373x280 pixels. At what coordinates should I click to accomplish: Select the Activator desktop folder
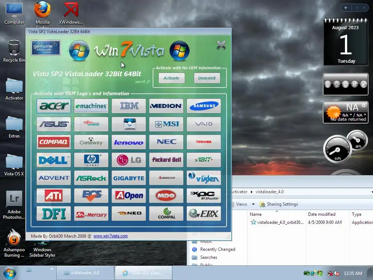pyautogui.click(x=14, y=89)
